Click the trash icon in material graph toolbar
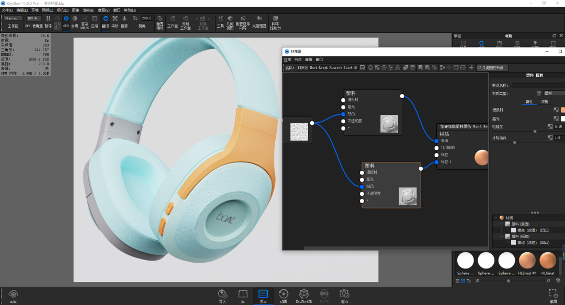Screen dimensions: 565x305 (413, 67)
